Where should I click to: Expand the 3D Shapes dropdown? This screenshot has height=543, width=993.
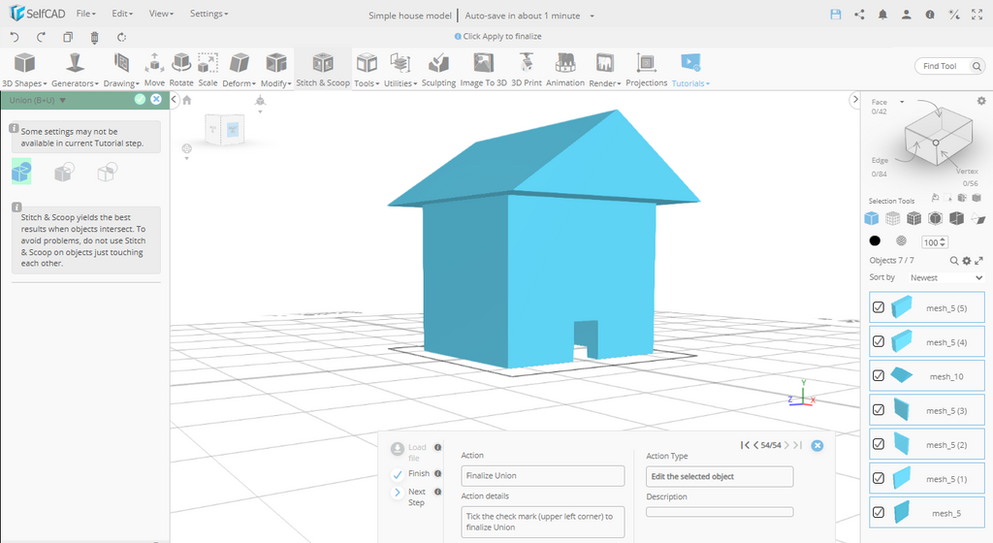(23, 70)
